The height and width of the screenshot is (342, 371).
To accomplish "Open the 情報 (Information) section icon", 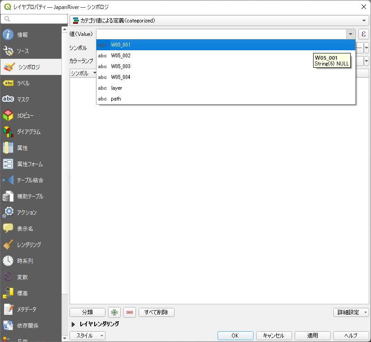I will [x=8, y=35].
